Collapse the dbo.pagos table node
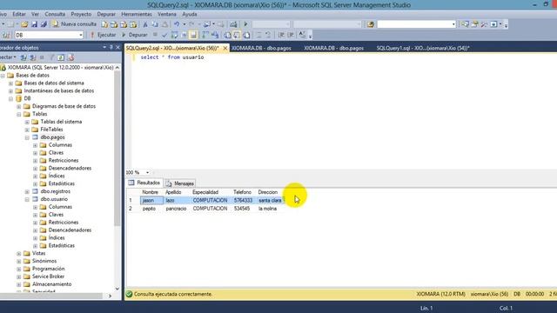The width and height of the screenshot is (557, 313). tap(27, 137)
